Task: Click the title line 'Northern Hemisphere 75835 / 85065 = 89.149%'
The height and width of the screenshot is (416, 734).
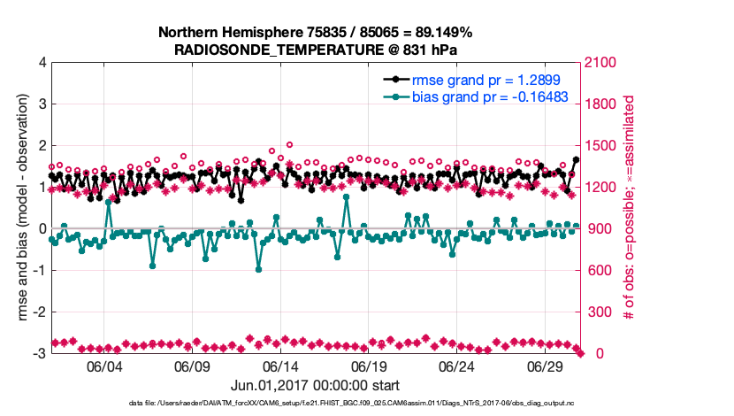Action: coord(315,33)
